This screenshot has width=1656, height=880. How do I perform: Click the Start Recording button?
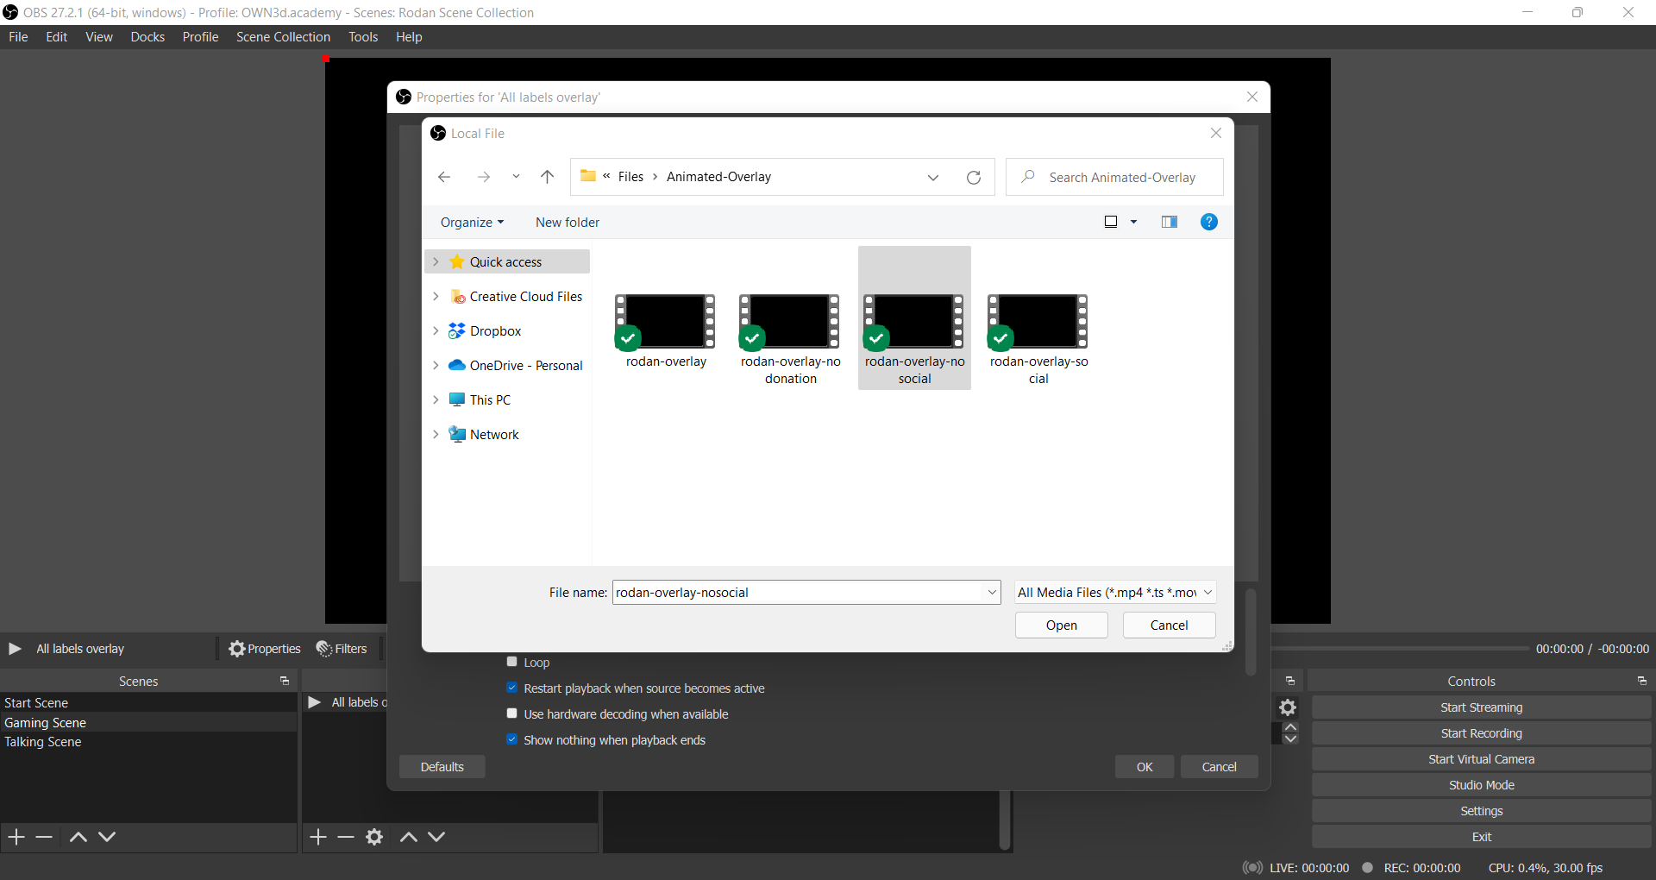(x=1481, y=733)
